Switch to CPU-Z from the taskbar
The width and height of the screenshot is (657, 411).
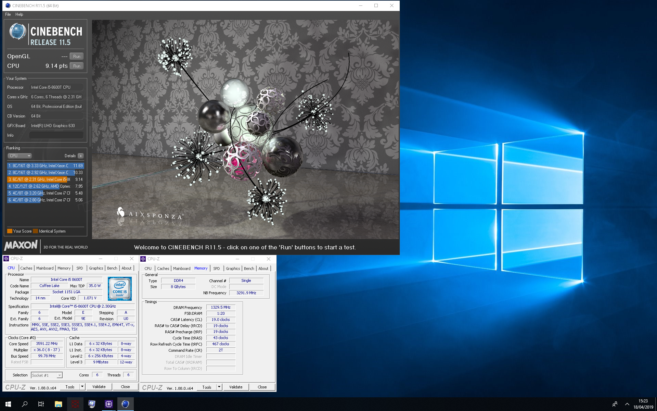coord(108,404)
